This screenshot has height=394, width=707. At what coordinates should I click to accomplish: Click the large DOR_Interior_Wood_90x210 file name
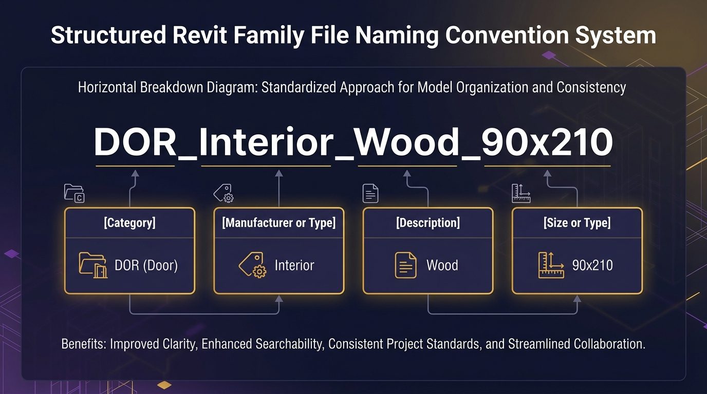coord(353,142)
